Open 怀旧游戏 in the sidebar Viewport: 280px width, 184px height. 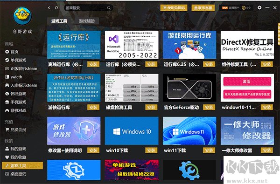pos(15,94)
